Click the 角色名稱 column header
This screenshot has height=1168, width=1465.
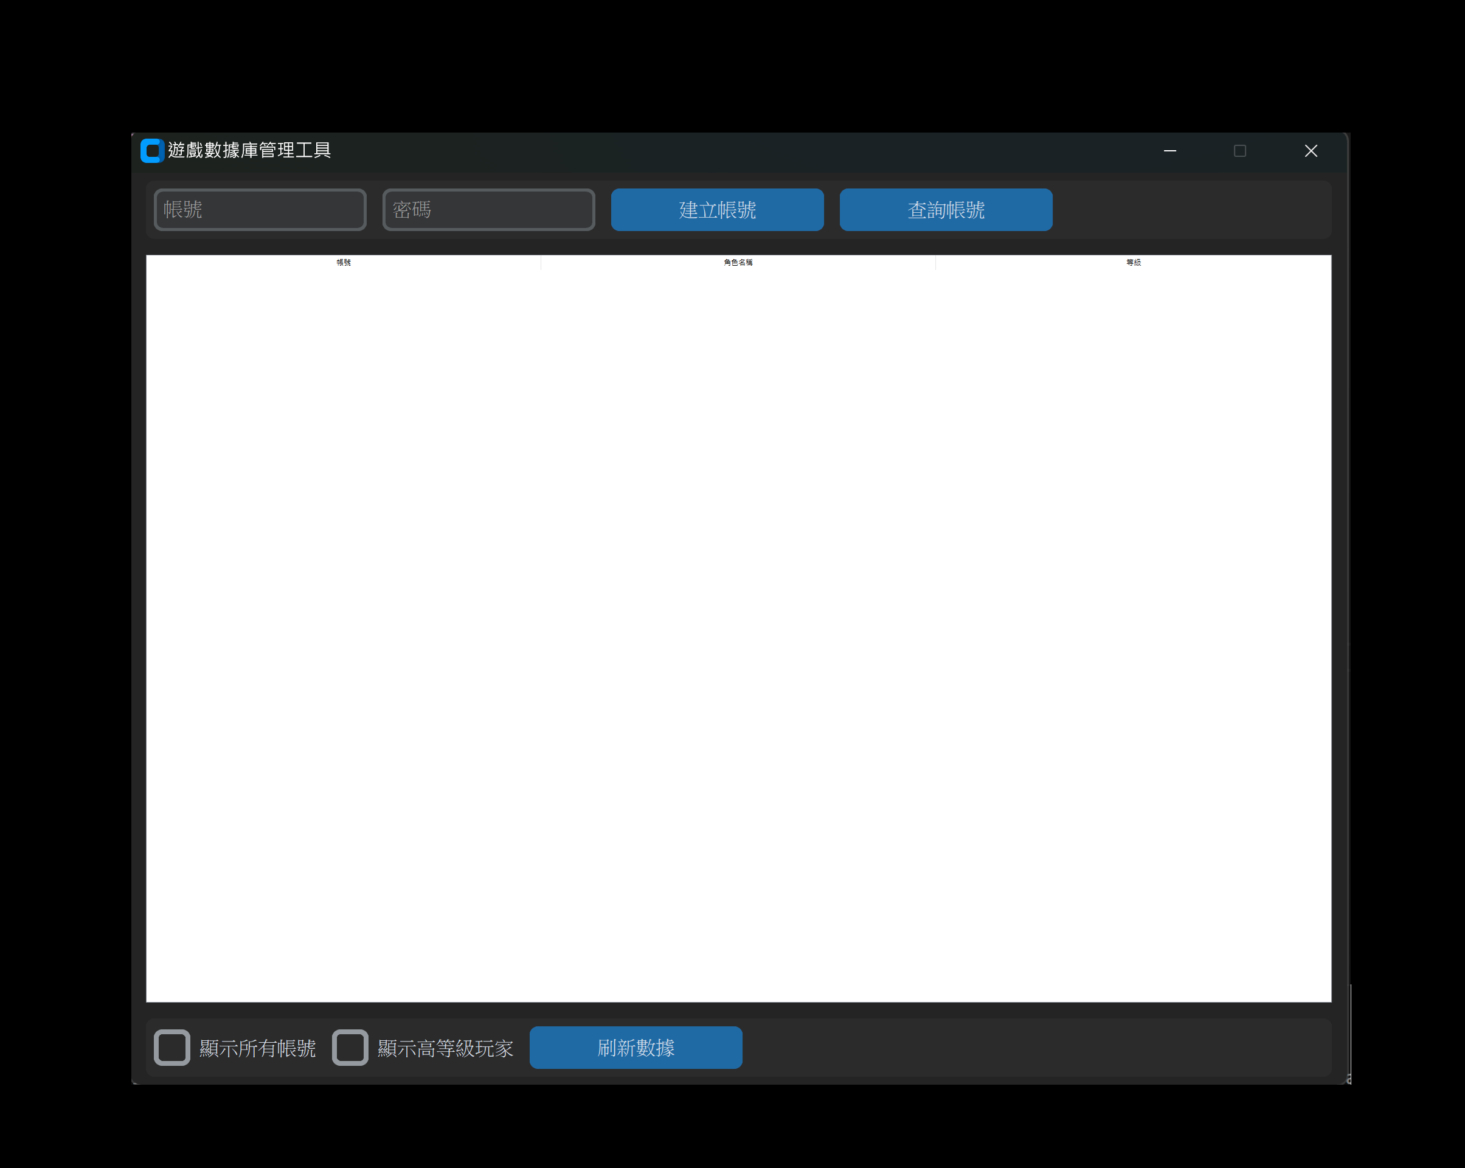click(x=738, y=262)
